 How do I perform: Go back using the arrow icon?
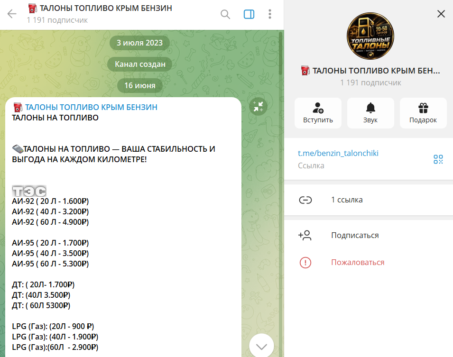(x=12, y=14)
